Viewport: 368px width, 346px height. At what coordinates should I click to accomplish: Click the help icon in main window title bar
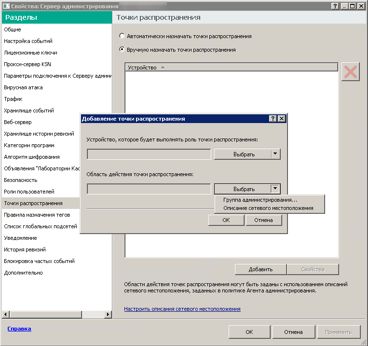[335, 6]
